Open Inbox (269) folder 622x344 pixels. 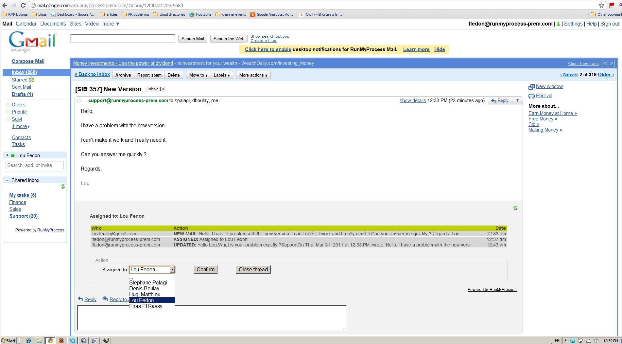24,72
